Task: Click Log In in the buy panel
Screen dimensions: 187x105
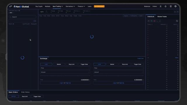Action: click(62, 83)
